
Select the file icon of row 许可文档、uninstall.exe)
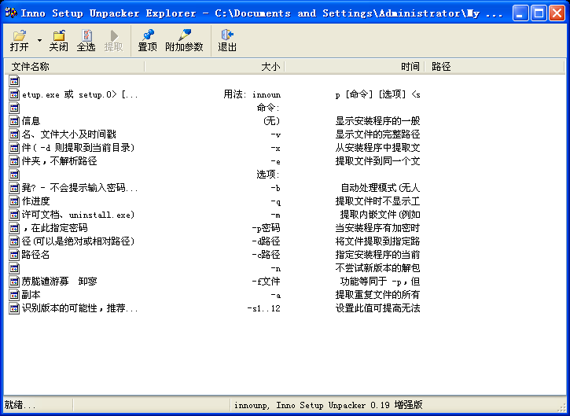point(14,215)
